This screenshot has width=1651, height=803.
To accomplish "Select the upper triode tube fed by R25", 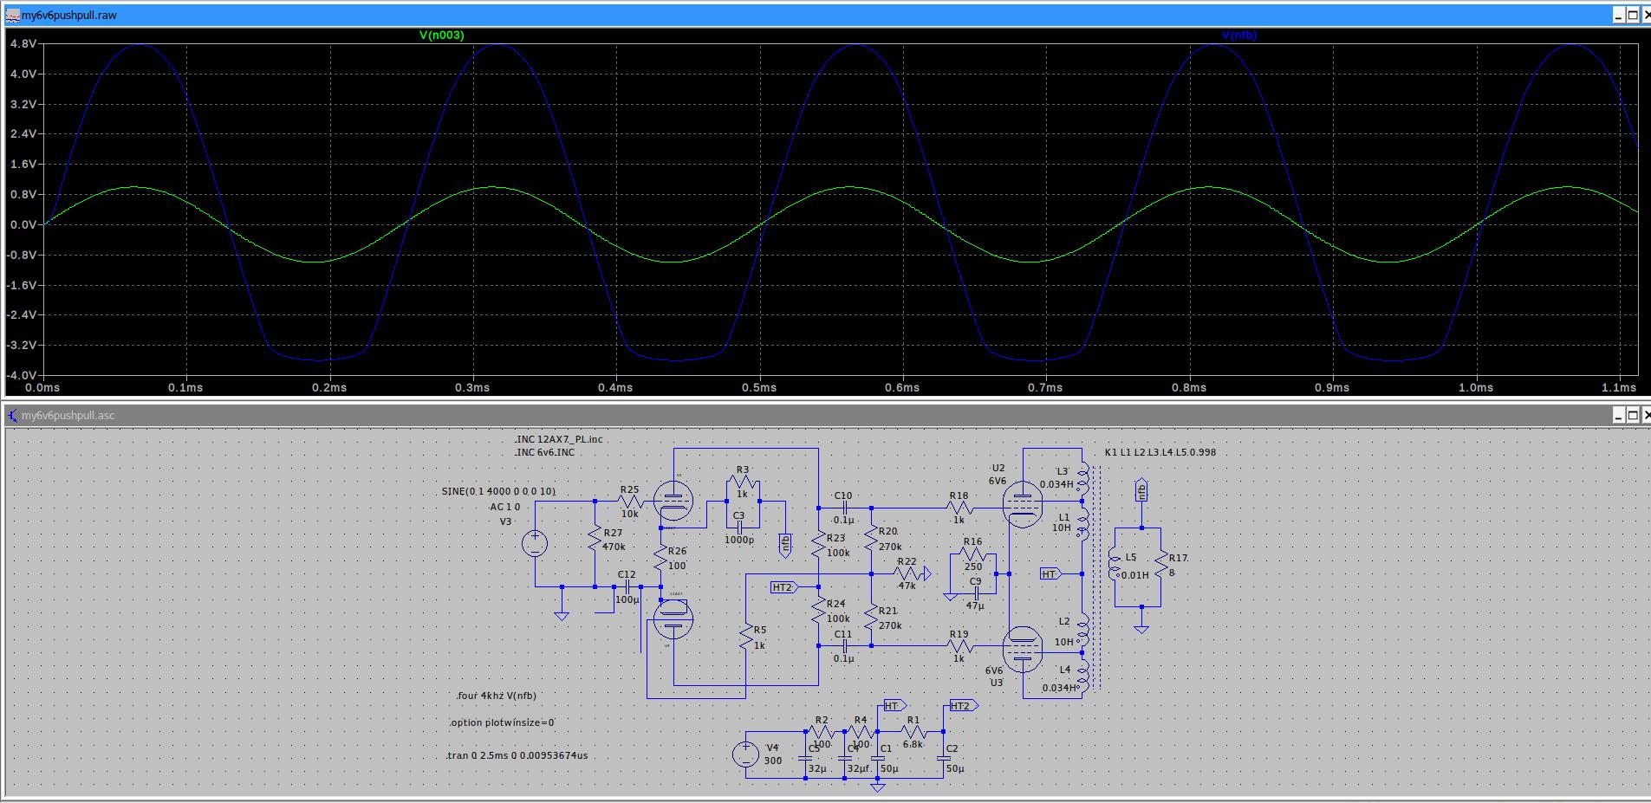I will (673, 501).
